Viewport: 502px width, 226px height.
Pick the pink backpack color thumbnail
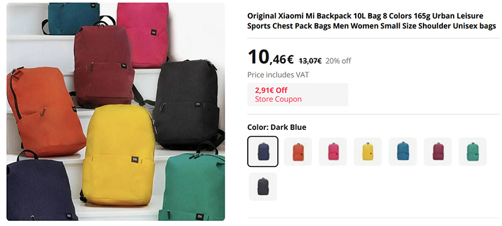333,151
